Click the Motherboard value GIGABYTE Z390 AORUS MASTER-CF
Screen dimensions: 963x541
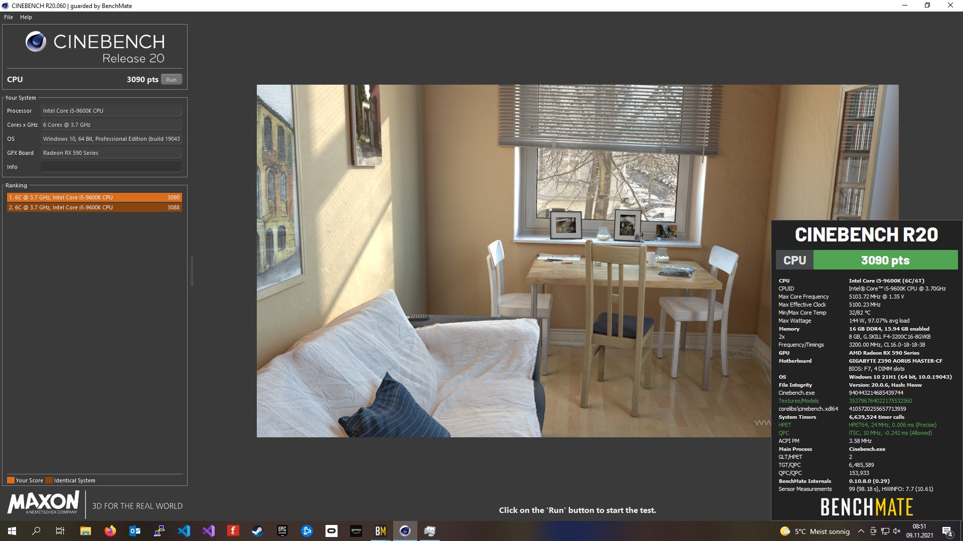point(895,361)
